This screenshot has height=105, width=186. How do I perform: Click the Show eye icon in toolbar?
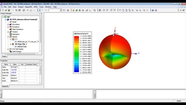pos(100,10)
